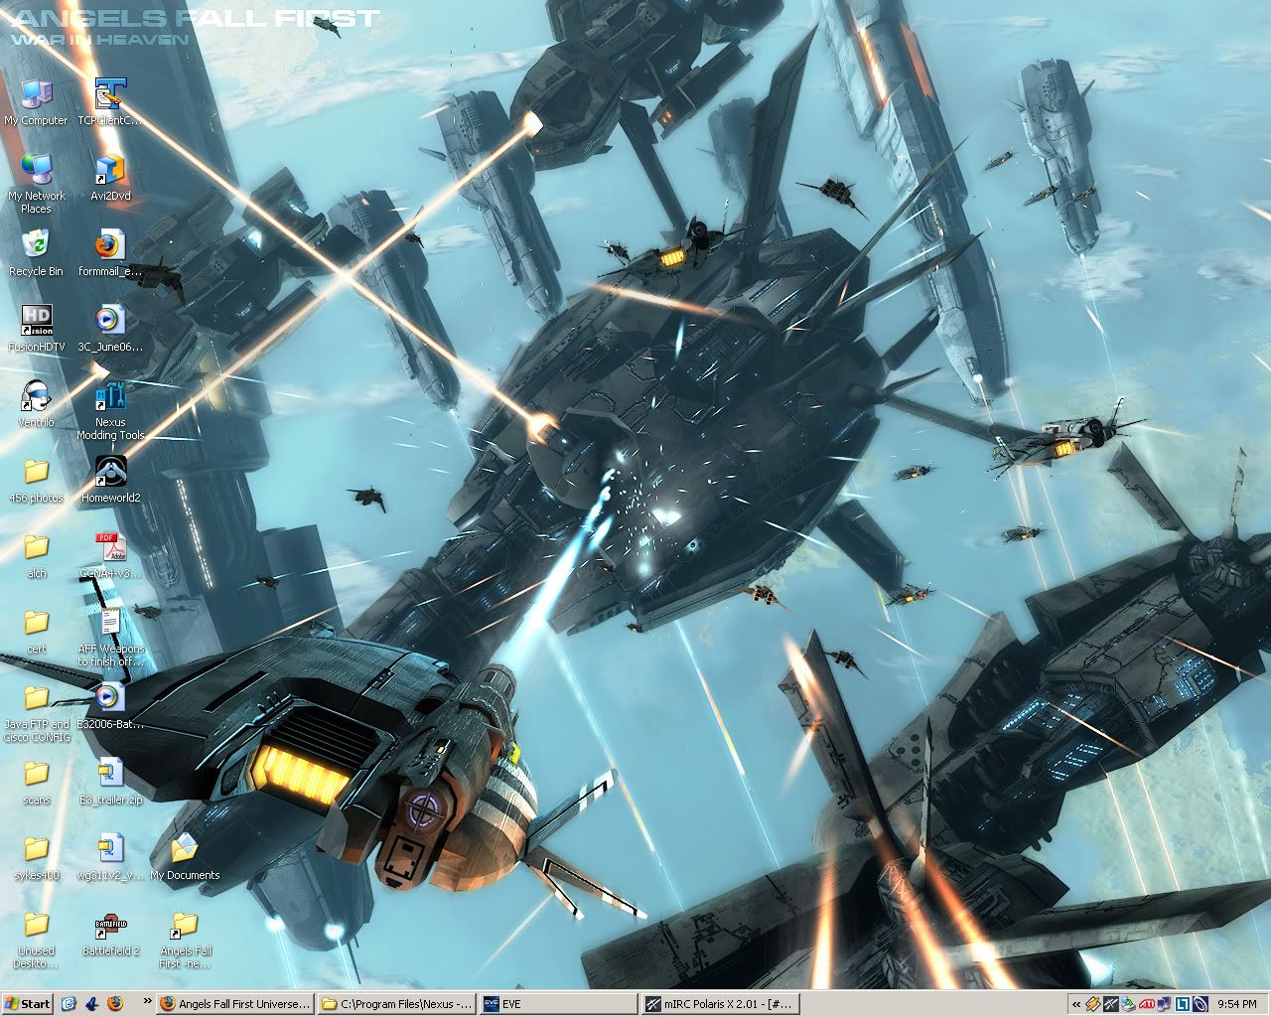Switch to the EVE taskbar window
This screenshot has height=1017, width=1271.
[558, 1004]
